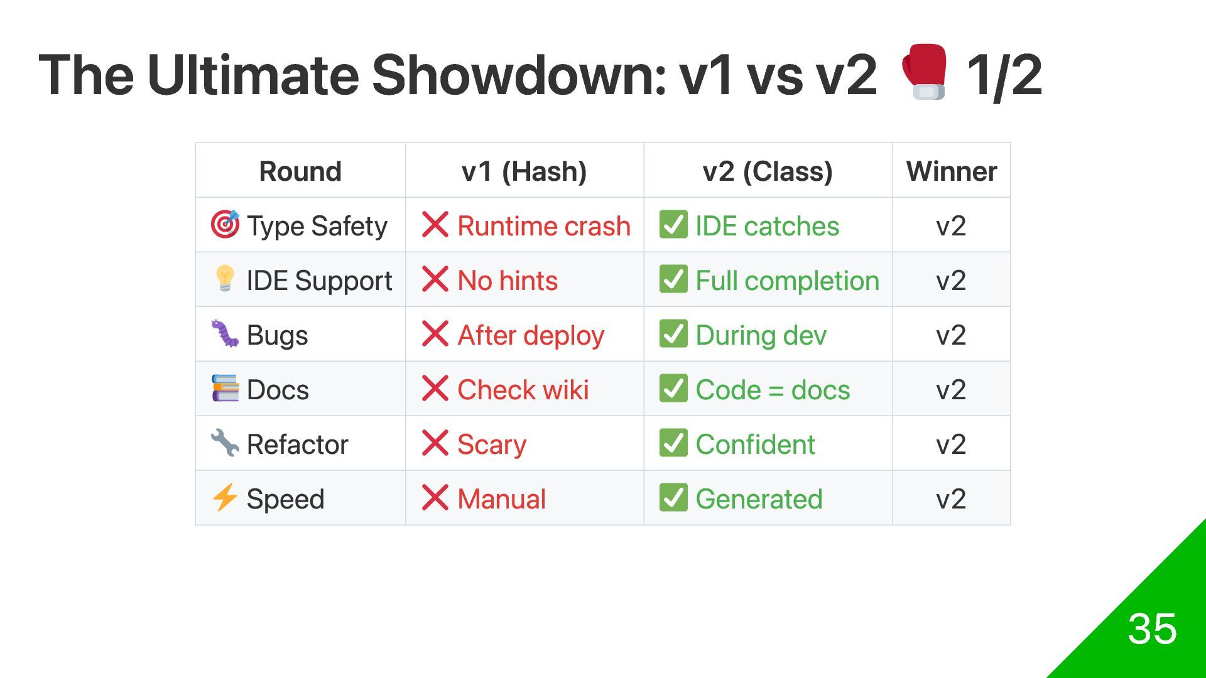The width and height of the screenshot is (1206, 678).
Task: Click the red X before Scary
Action: [435, 443]
